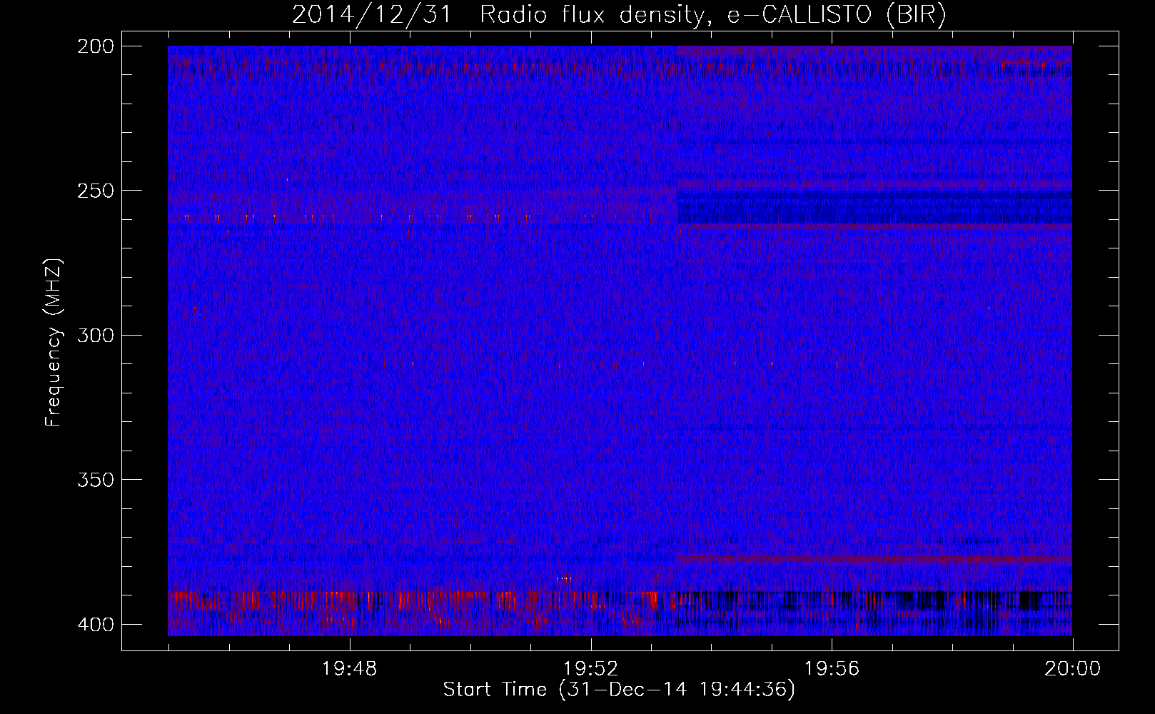Click the dark blue band near 255 MHz
Viewport: 1155px width, 714px height.
(x=874, y=207)
